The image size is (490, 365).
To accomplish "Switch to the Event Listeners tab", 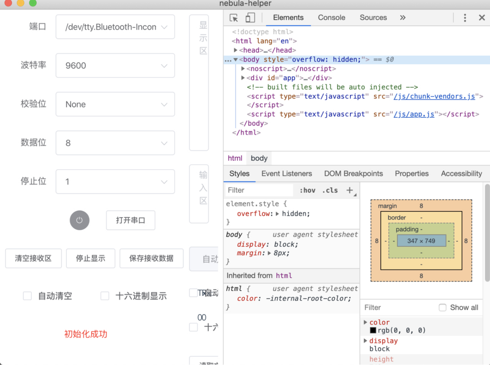I will point(286,174).
